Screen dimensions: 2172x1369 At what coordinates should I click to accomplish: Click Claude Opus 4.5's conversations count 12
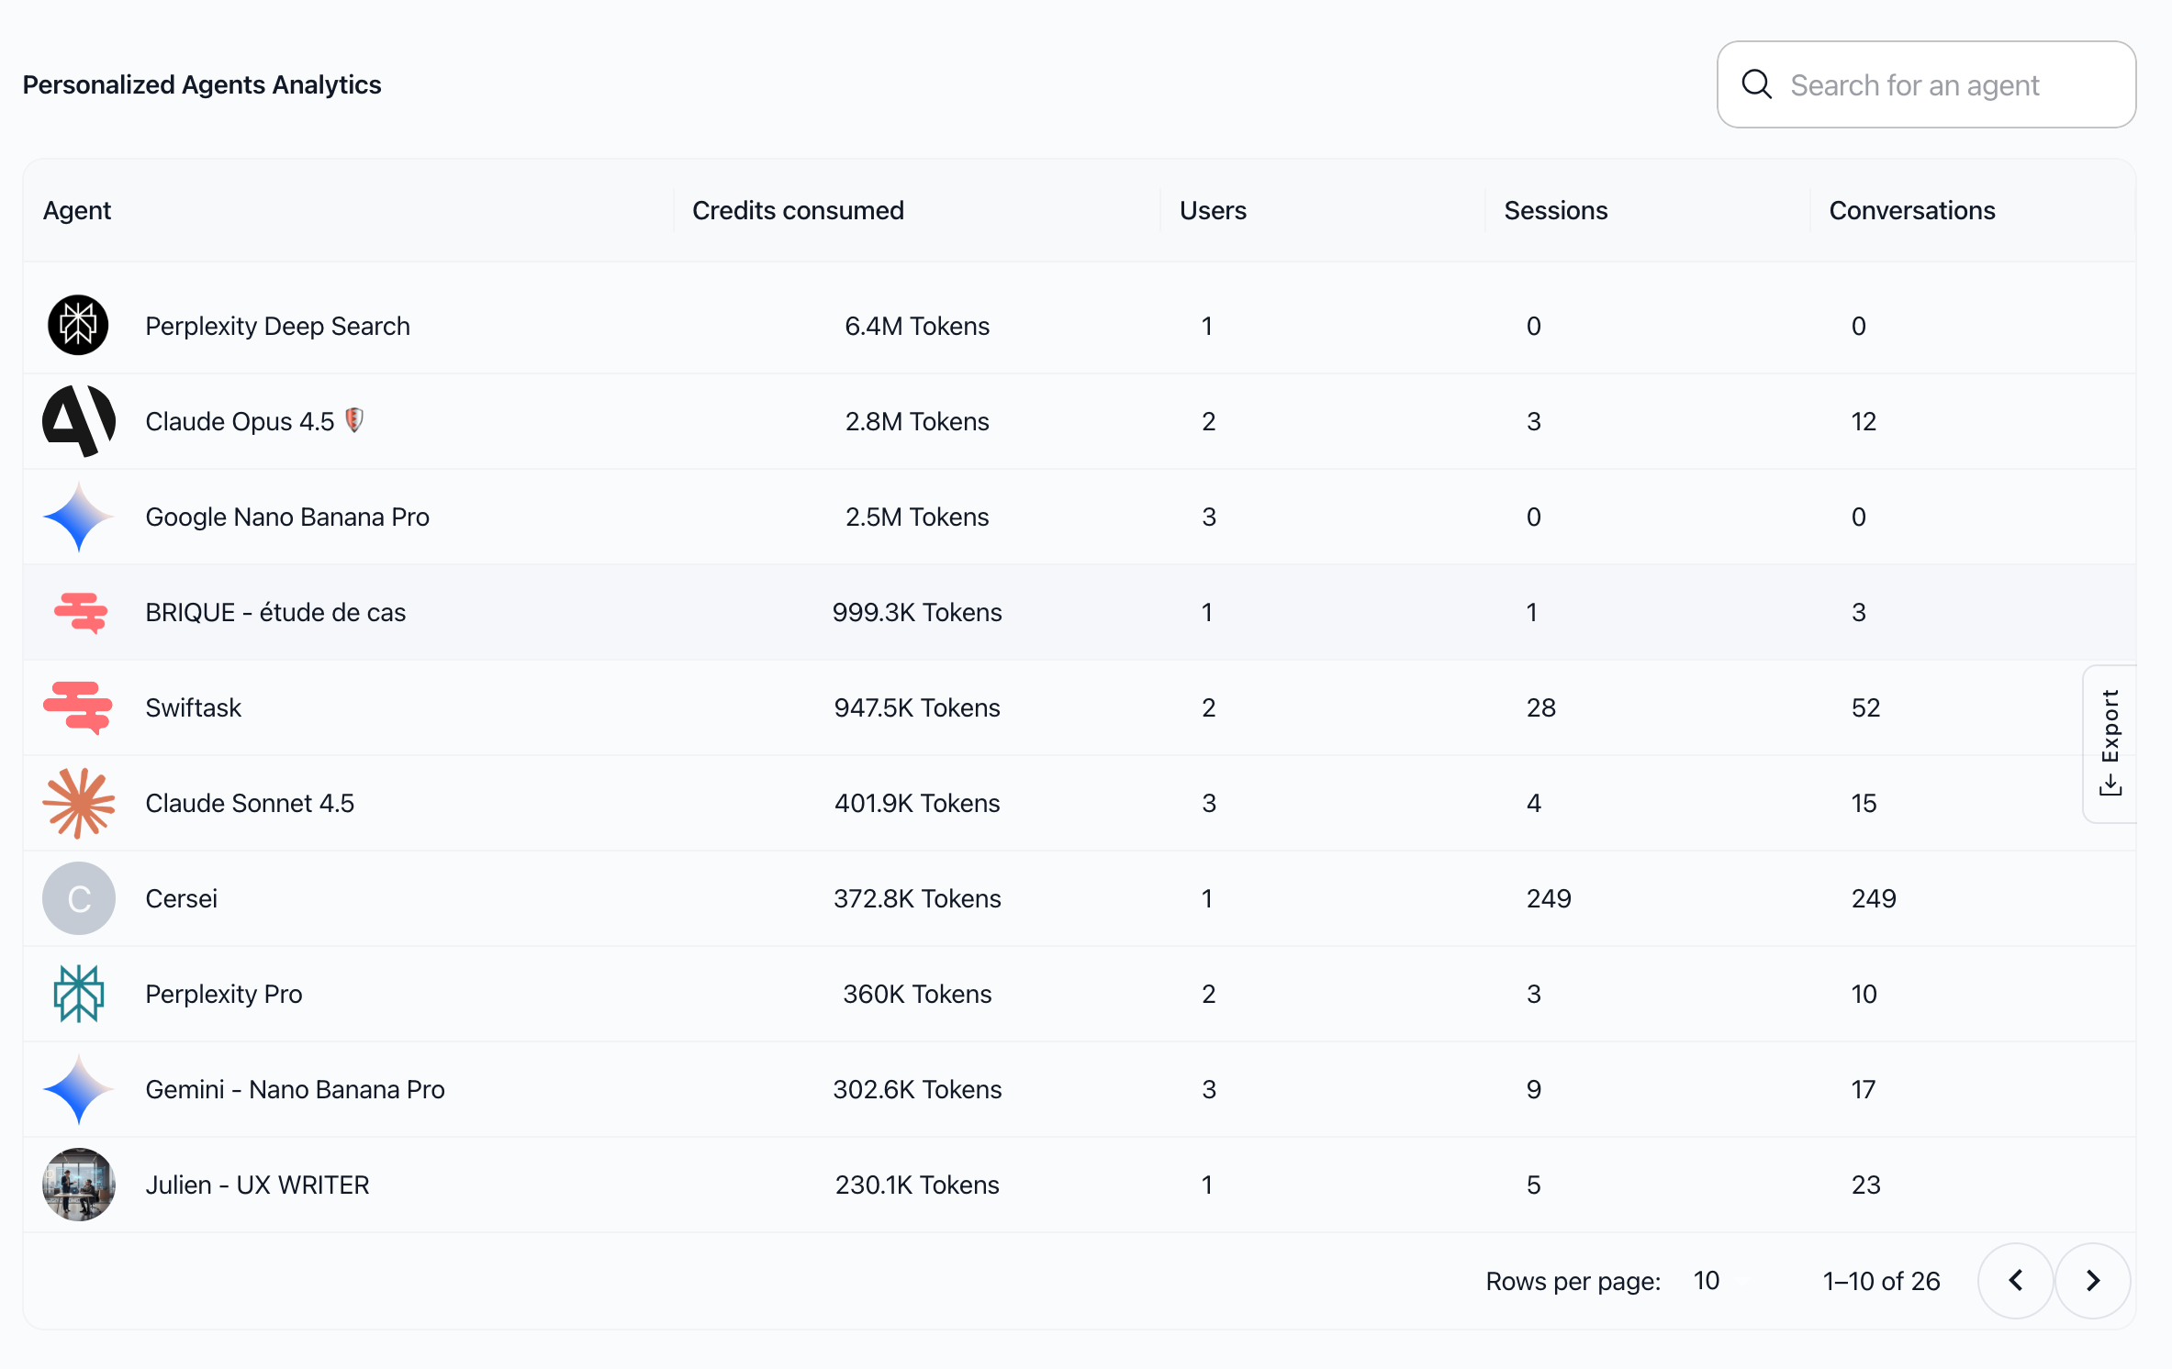click(x=1864, y=421)
